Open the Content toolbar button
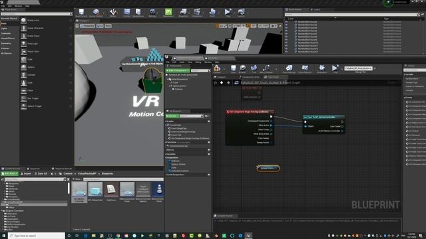The height and width of the screenshot is (239, 426). click(x=127, y=13)
